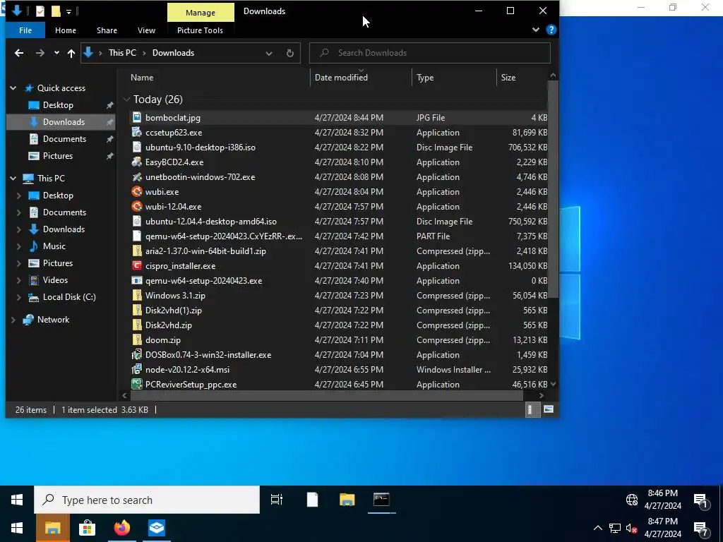723x542 pixels.
Task: Collapse the Today (26) group
Action: click(x=126, y=100)
